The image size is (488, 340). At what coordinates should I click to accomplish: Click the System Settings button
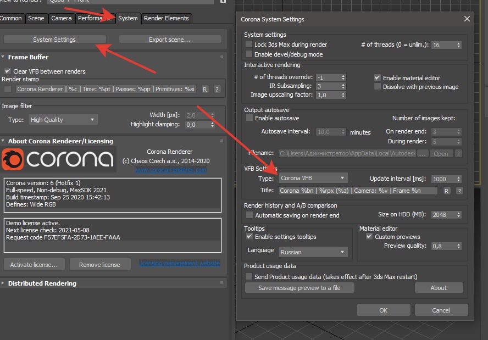pos(54,40)
